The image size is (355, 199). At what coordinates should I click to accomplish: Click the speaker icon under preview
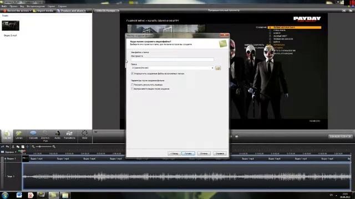tap(237, 137)
